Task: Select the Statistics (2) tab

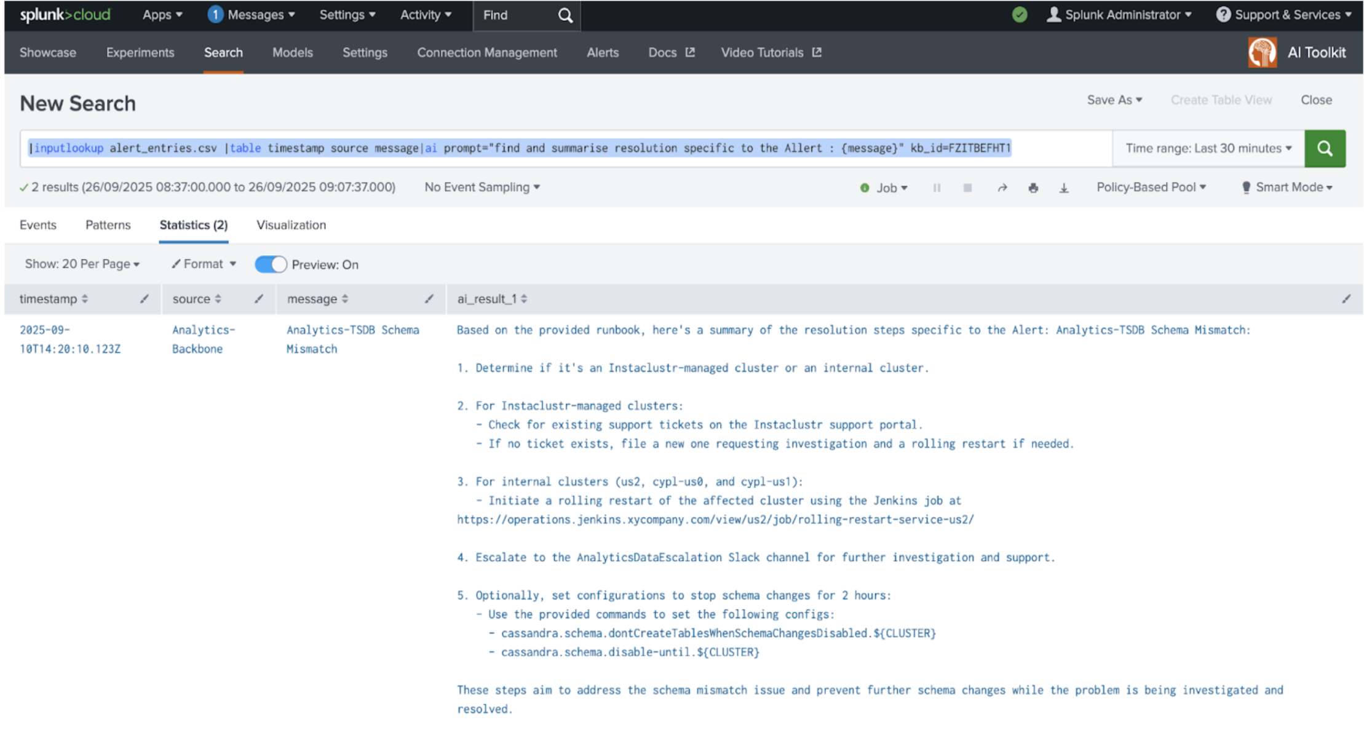Action: (x=194, y=225)
